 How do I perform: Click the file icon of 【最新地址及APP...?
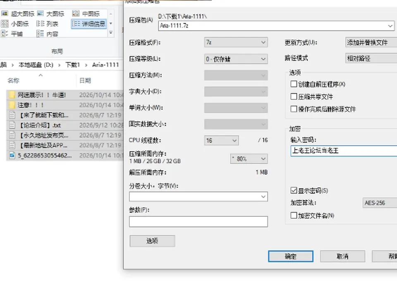pos(12,145)
